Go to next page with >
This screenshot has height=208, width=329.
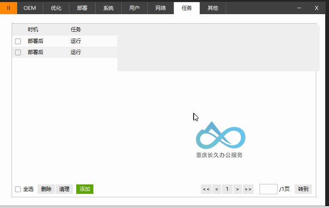(x=237, y=189)
